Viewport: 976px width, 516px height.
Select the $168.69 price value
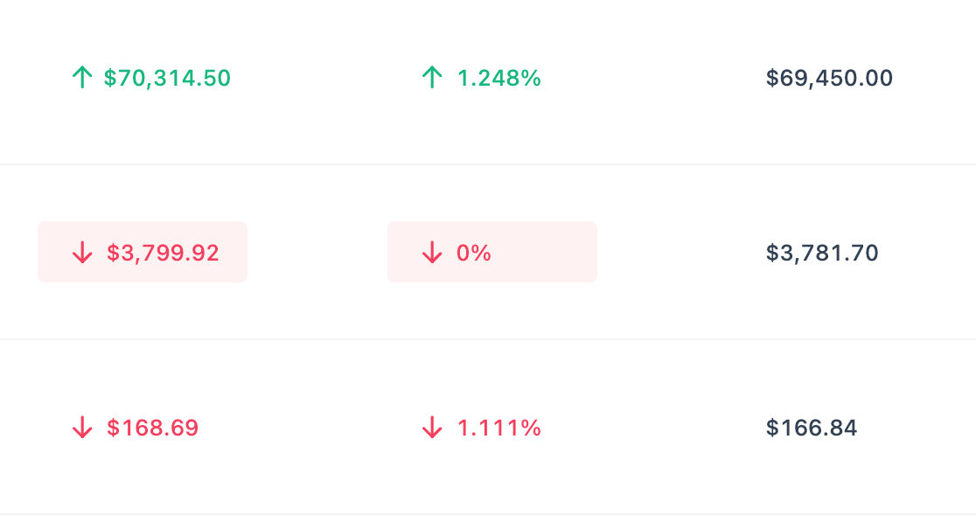click(x=152, y=429)
